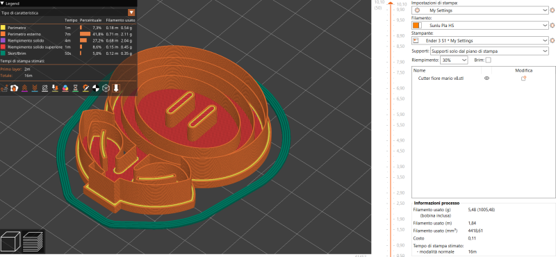
Task: Open gear settings for filament Sunlu Pla HS
Action: [552, 26]
